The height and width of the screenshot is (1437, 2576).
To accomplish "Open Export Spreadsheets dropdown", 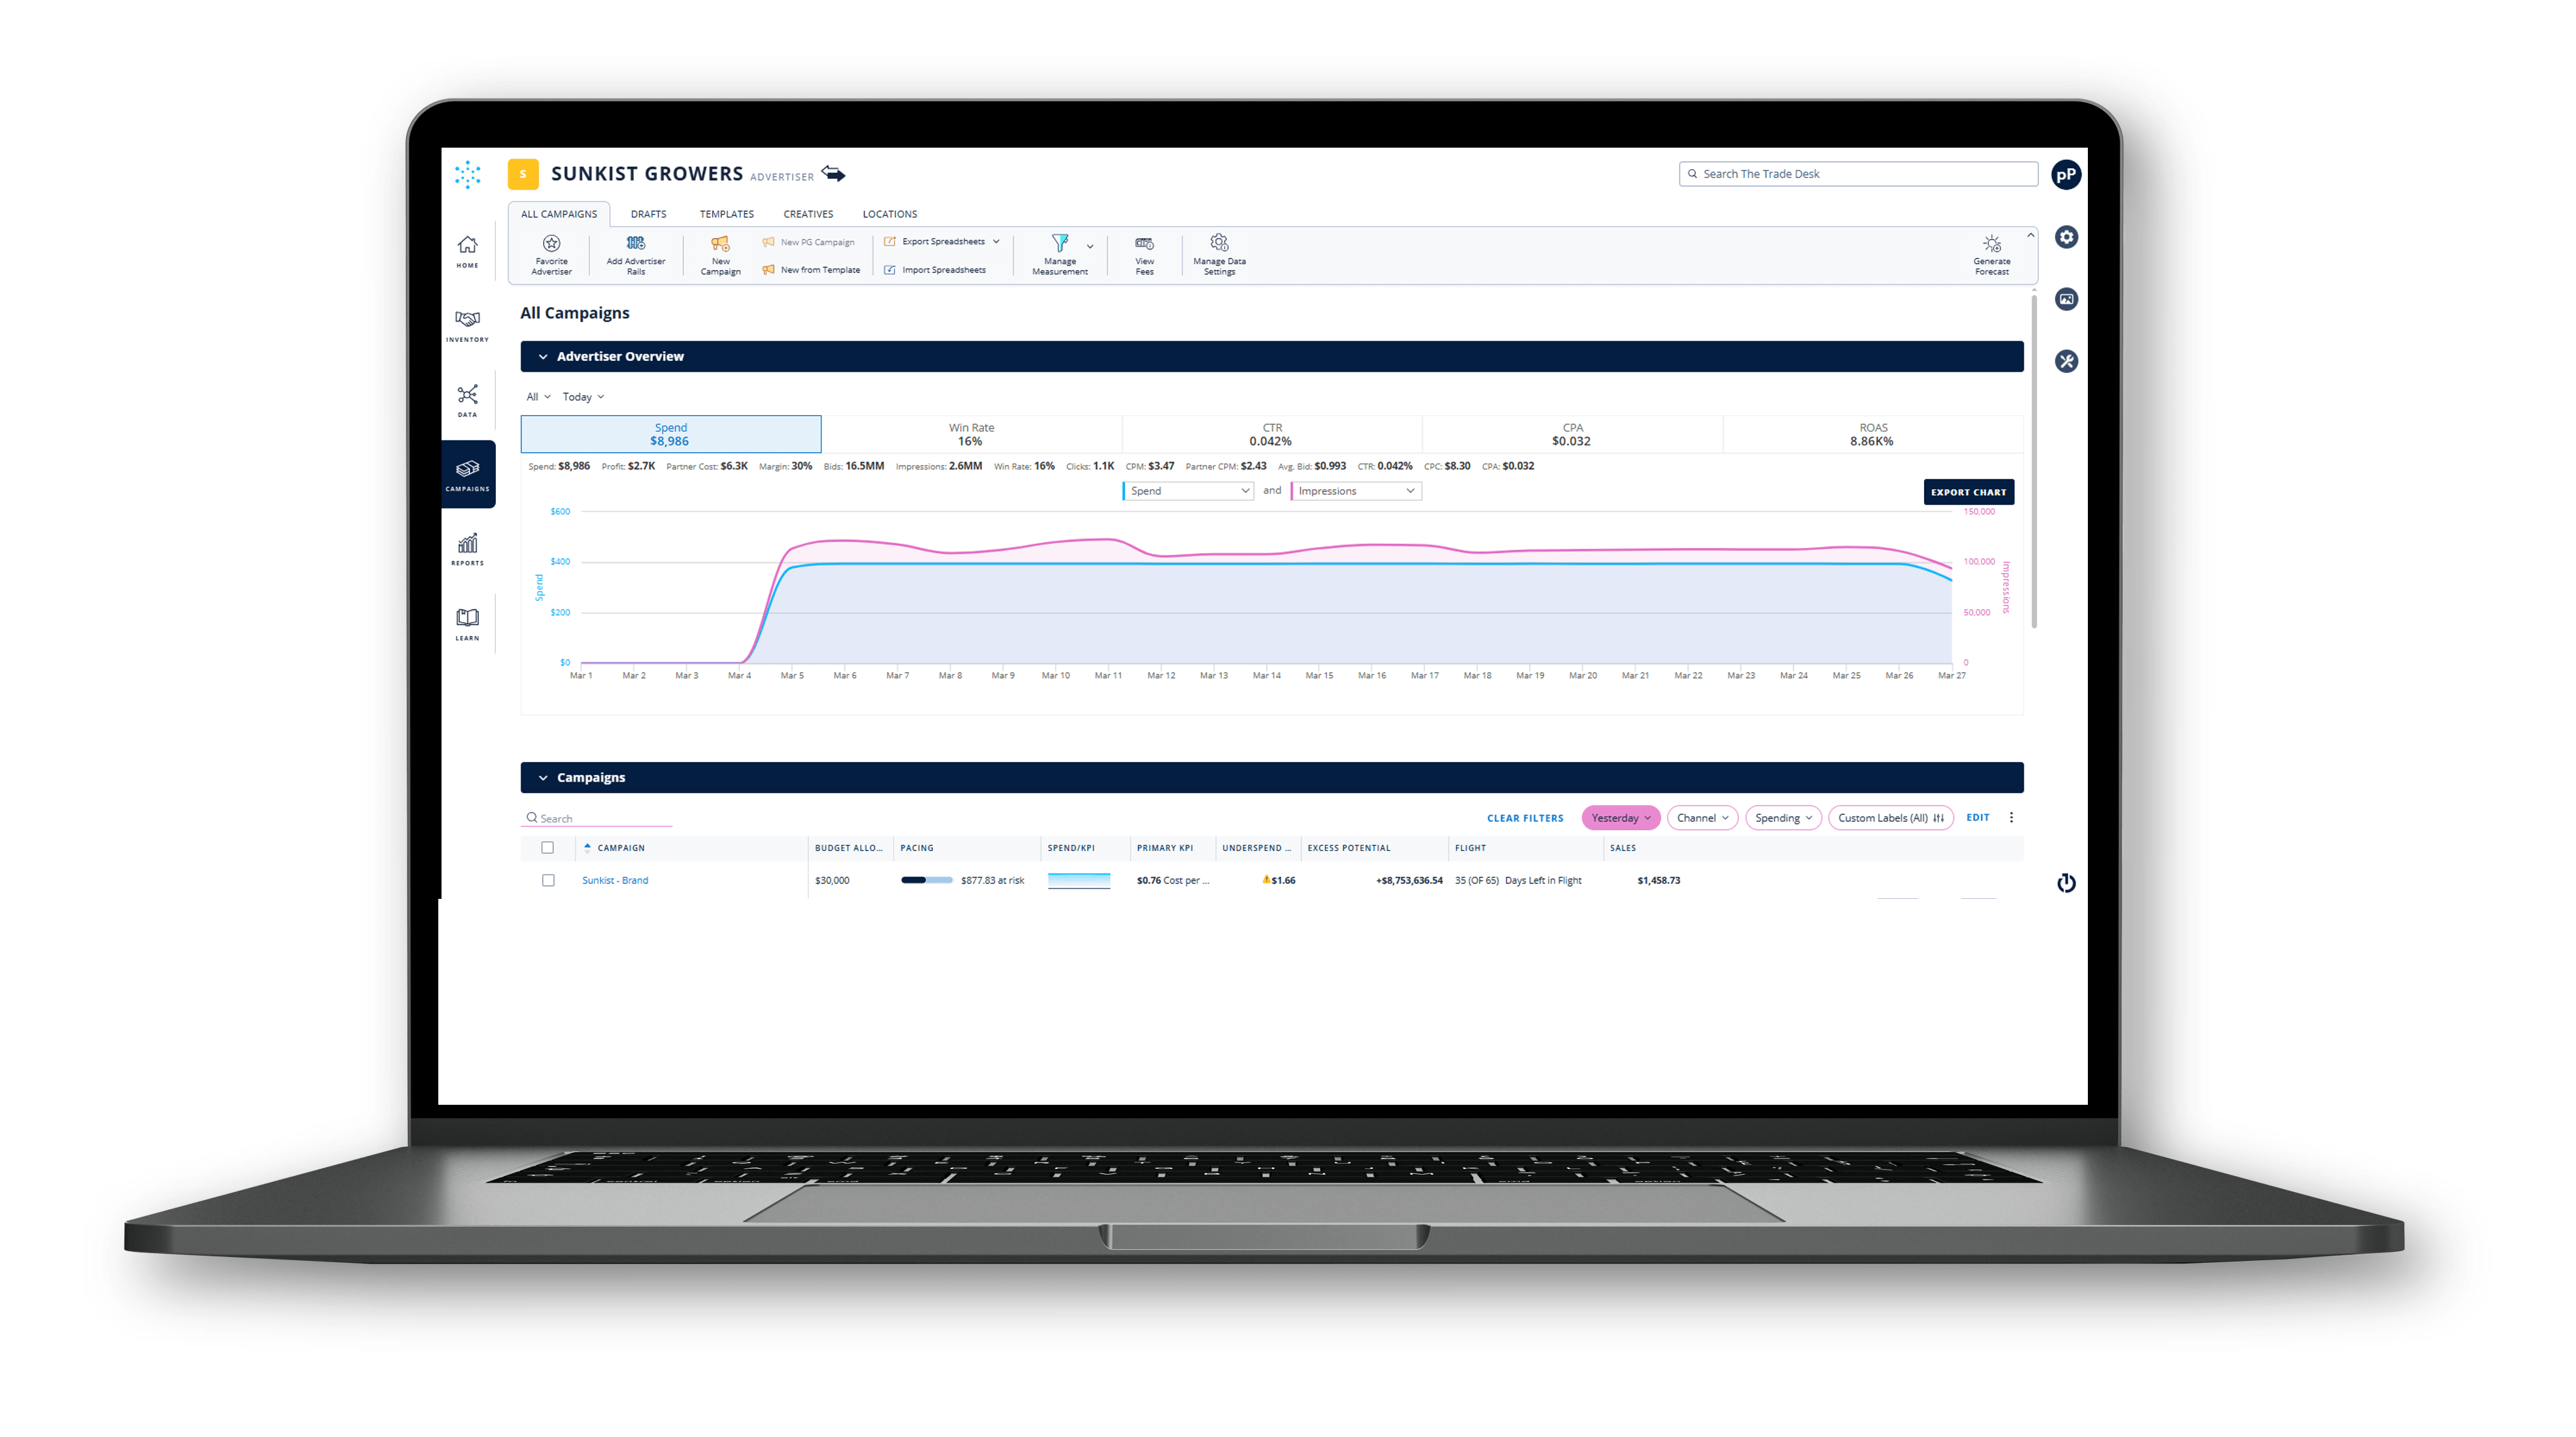I will pos(942,242).
